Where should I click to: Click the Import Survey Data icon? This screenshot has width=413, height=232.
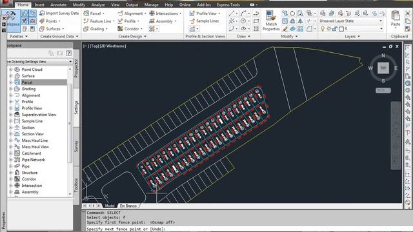42,13
